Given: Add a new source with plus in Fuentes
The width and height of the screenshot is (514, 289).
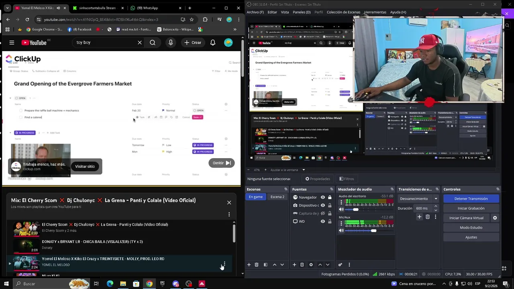Looking at the screenshot, I should (x=294, y=265).
